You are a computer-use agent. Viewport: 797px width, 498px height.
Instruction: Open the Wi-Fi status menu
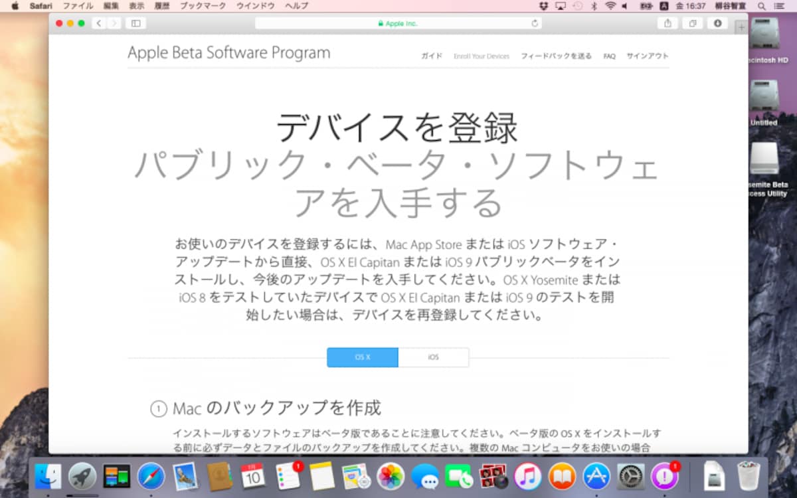point(610,6)
